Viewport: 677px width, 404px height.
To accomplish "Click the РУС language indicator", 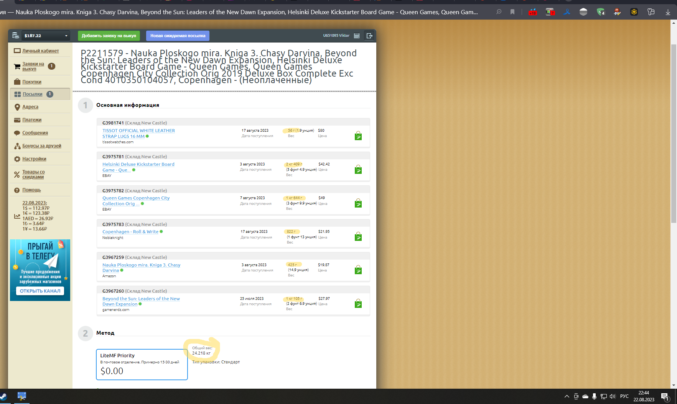I will [x=624, y=396].
